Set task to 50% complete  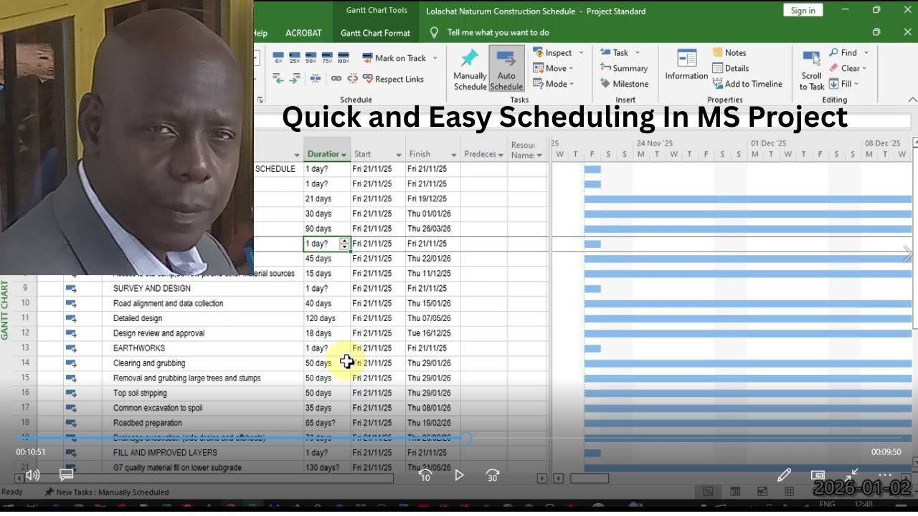(x=311, y=58)
